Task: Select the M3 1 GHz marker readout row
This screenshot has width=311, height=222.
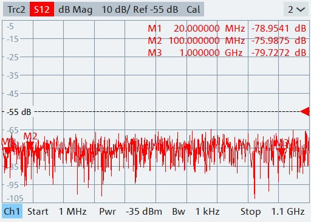Action: (x=227, y=53)
